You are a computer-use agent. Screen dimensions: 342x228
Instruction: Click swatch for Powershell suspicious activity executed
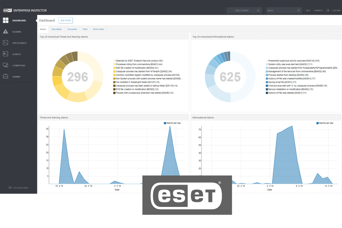267,61
